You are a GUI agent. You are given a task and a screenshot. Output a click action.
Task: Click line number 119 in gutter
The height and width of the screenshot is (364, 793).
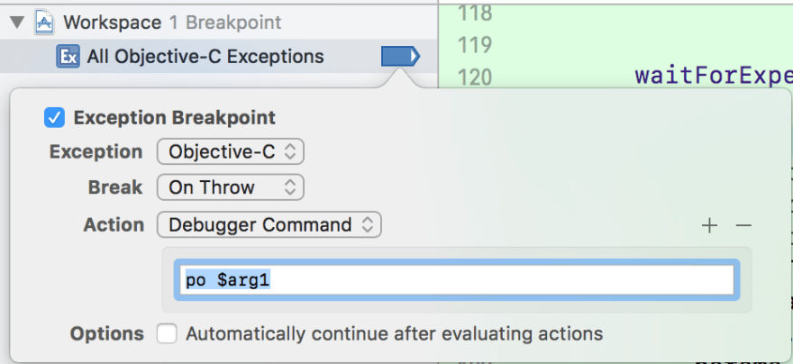pos(474,45)
